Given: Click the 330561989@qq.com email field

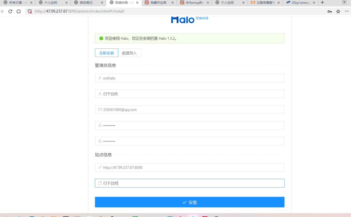Looking at the screenshot, I should pos(189,110).
